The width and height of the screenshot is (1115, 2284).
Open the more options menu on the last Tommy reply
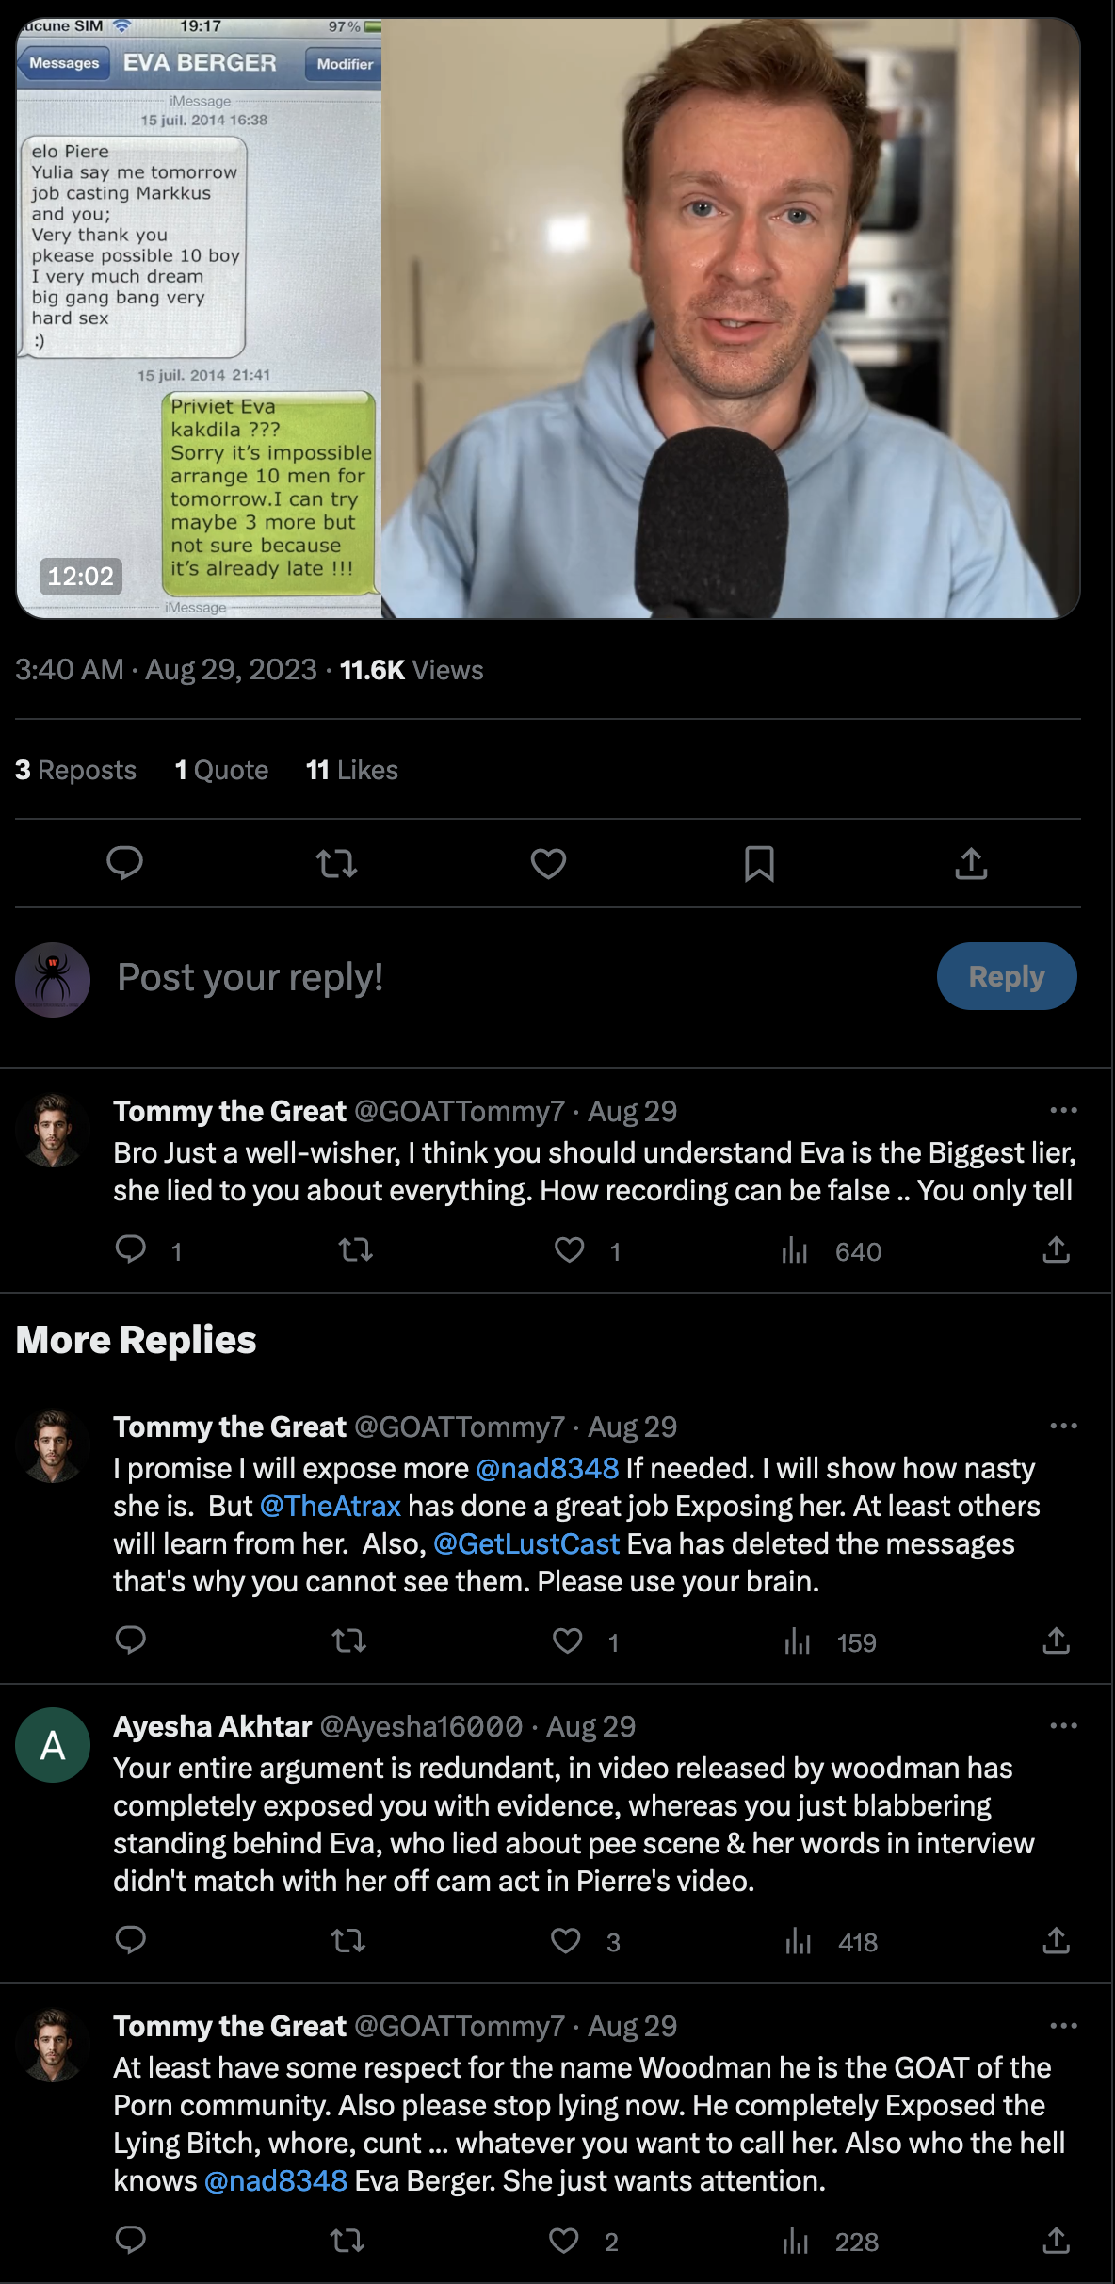[x=1063, y=2026]
